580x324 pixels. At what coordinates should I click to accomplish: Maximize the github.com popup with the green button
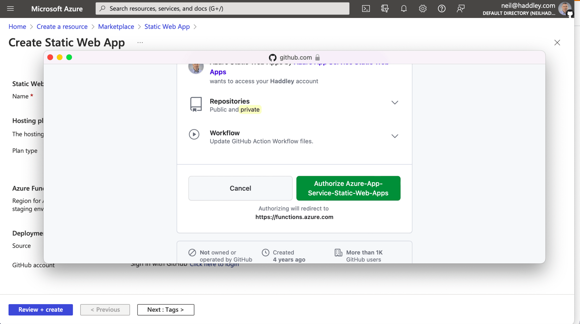pyautogui.click(x=69, y=57)
